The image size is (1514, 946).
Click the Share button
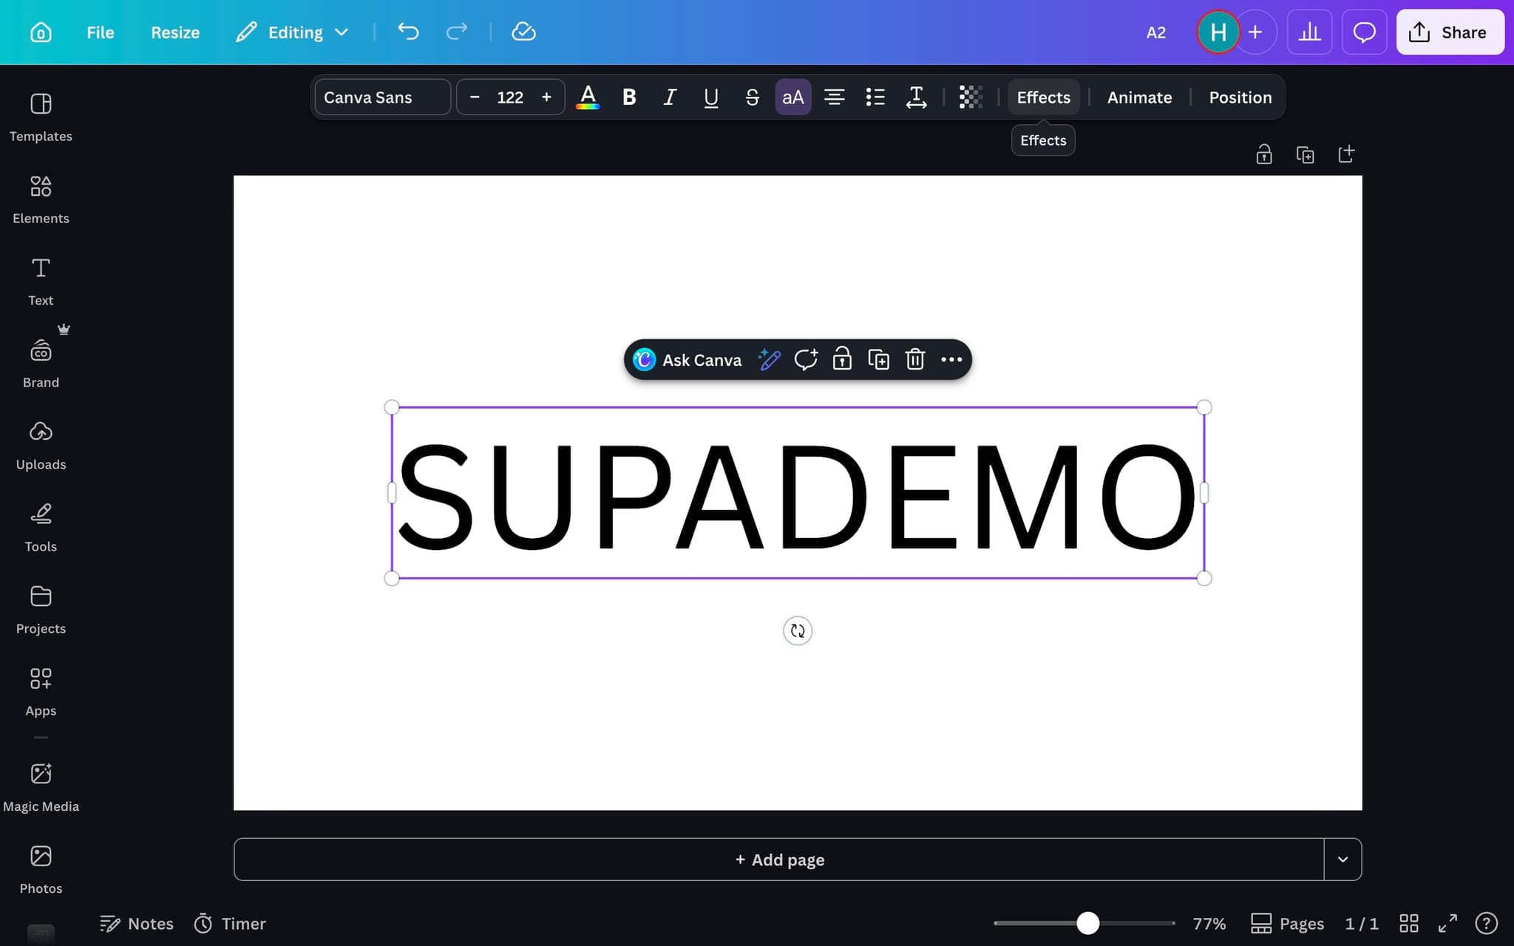point(1449,32)
